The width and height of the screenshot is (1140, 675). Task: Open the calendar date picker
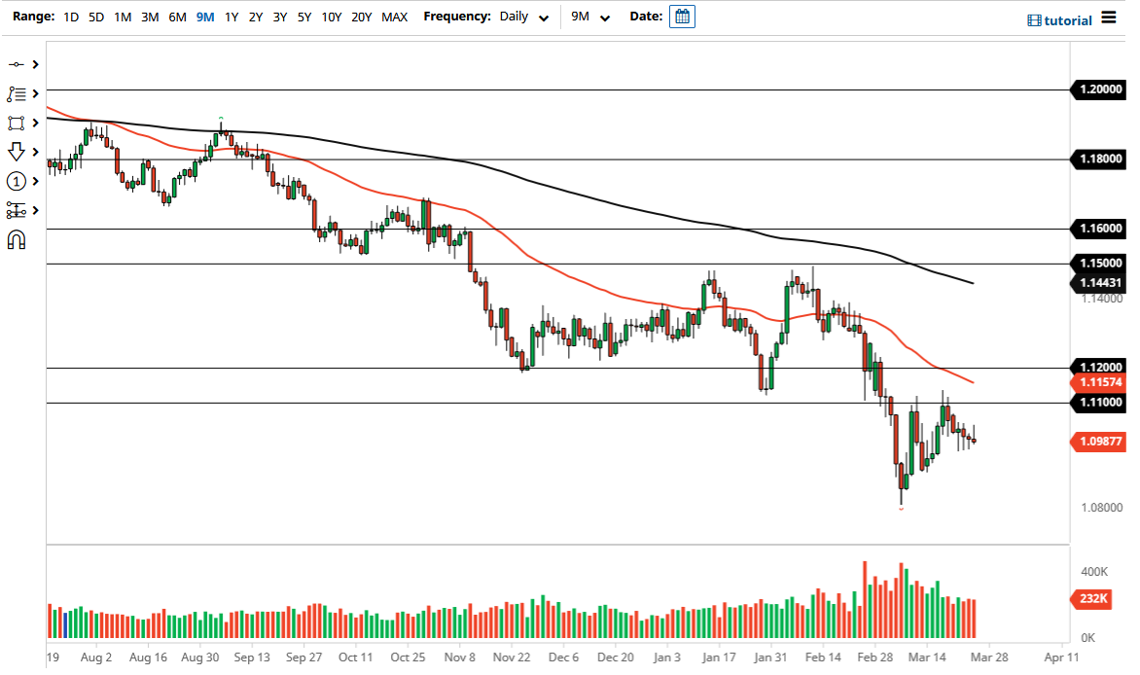click(x=682, y=17)
